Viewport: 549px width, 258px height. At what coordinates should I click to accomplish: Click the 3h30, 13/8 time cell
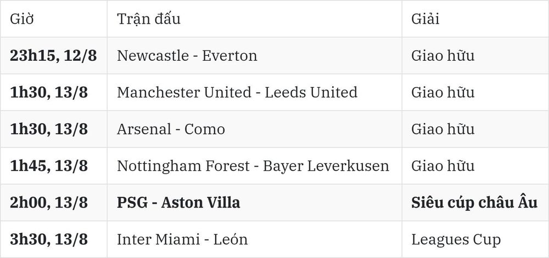49,239
